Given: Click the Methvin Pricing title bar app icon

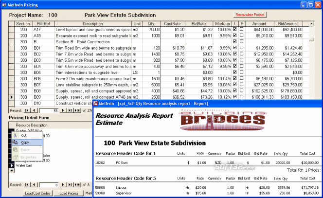Looking at the screenshot, I should (4, 5).
